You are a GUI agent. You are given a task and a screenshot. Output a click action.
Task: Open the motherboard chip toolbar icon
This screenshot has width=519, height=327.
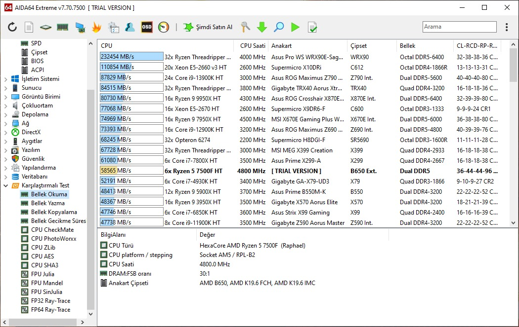point(45,27)
